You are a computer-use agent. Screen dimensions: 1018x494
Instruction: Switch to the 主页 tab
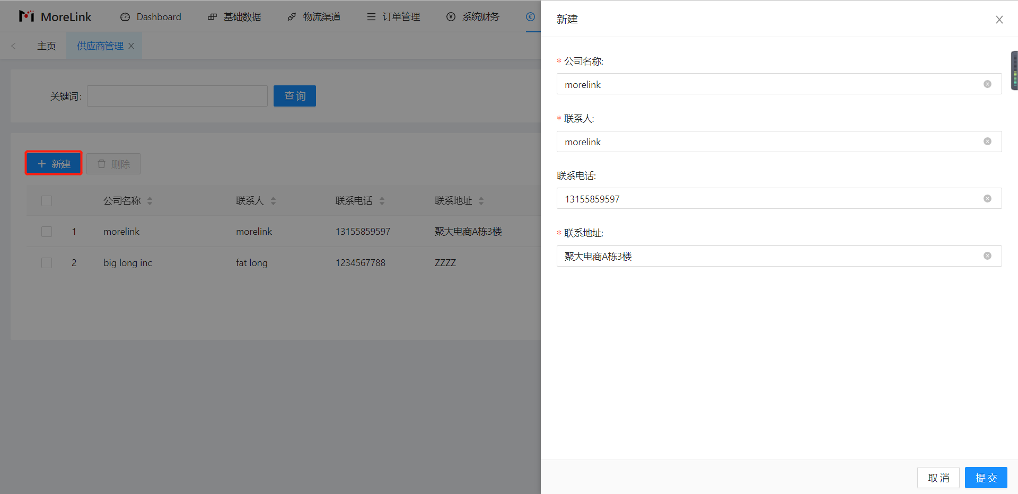[x=47, y=46]
